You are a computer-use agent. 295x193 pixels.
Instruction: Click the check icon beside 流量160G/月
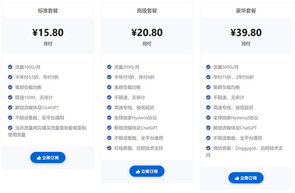(x=10, y=67)
